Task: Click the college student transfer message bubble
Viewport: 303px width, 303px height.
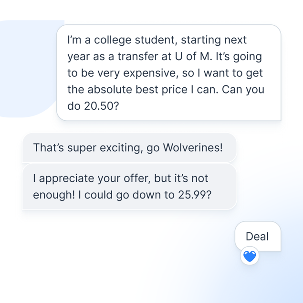Action: [168, 73]
